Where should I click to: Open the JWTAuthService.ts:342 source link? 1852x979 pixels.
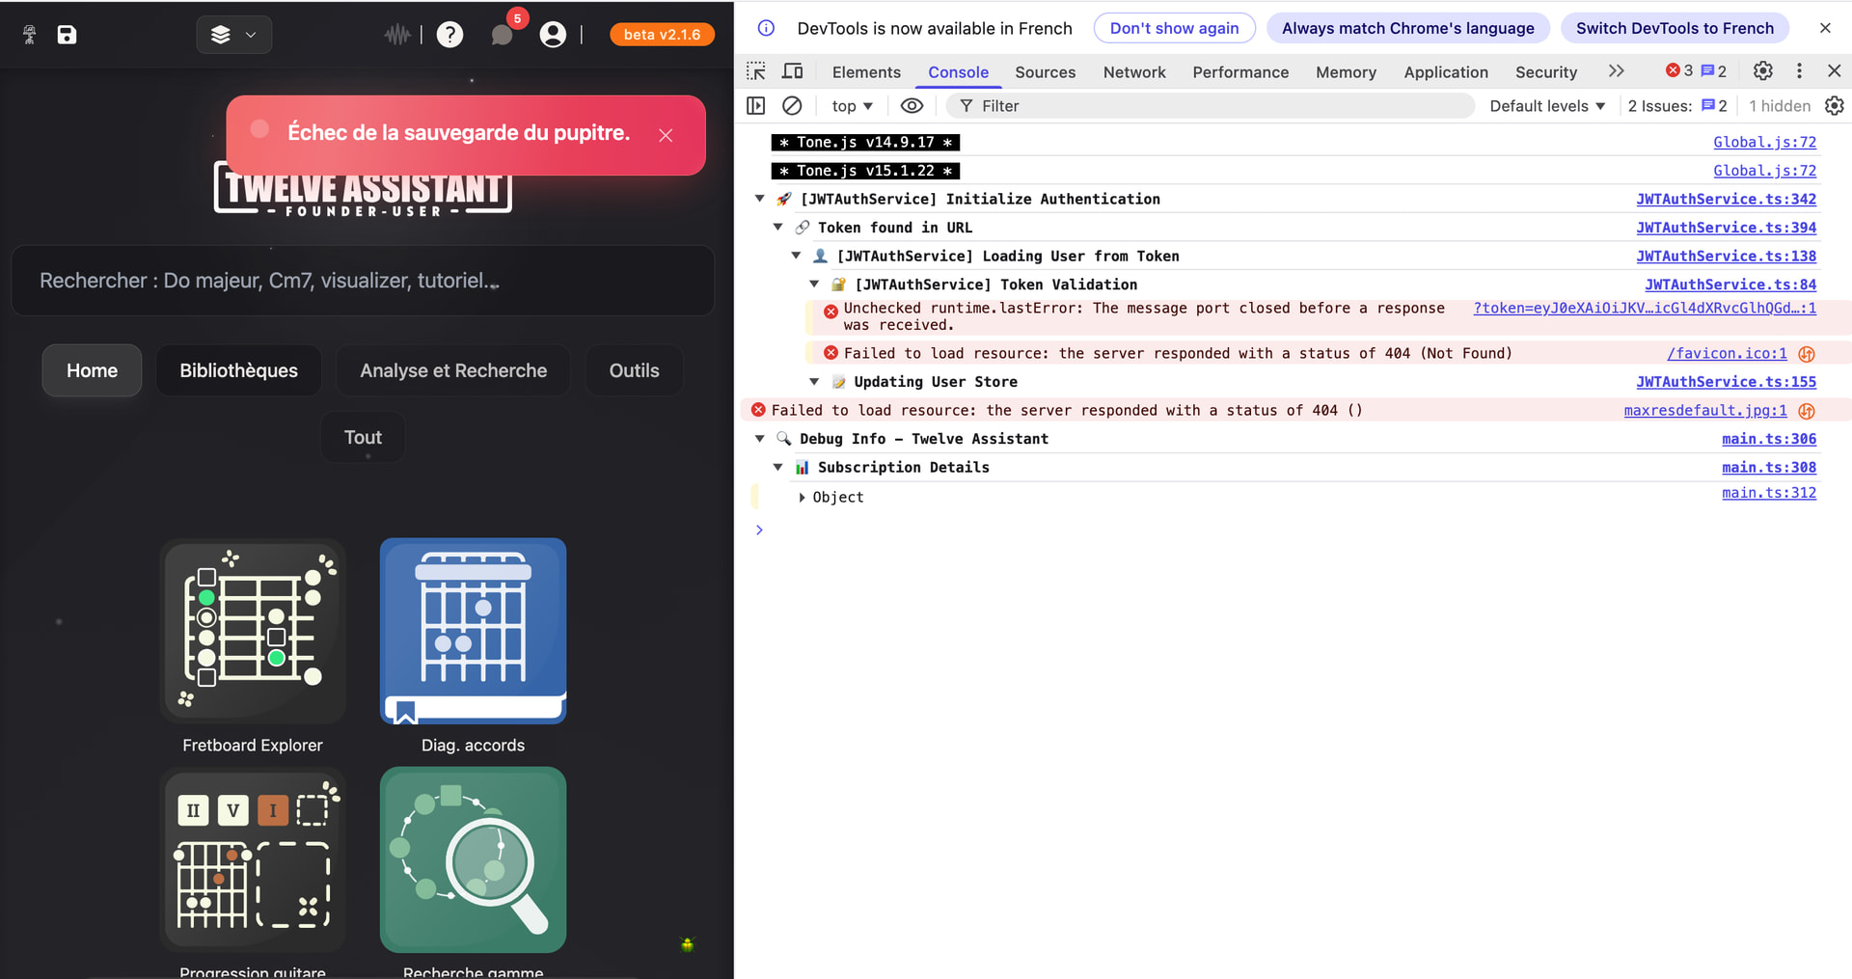pyautogui.click(x=1726, y=199)
